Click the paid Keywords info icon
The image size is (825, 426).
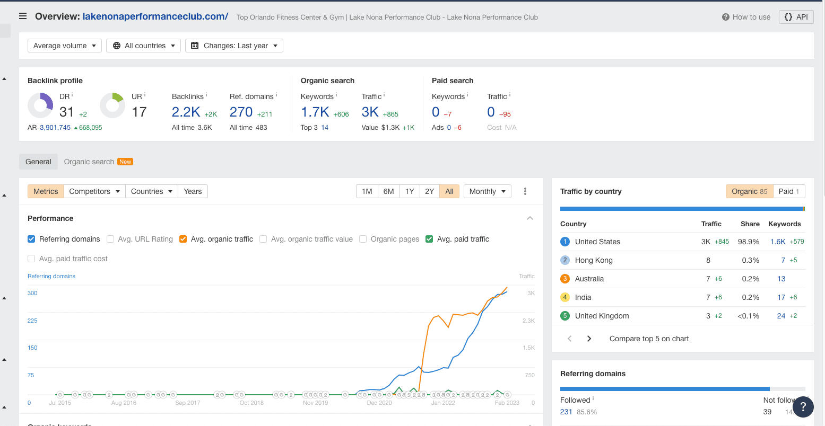(x=467, y=95)
